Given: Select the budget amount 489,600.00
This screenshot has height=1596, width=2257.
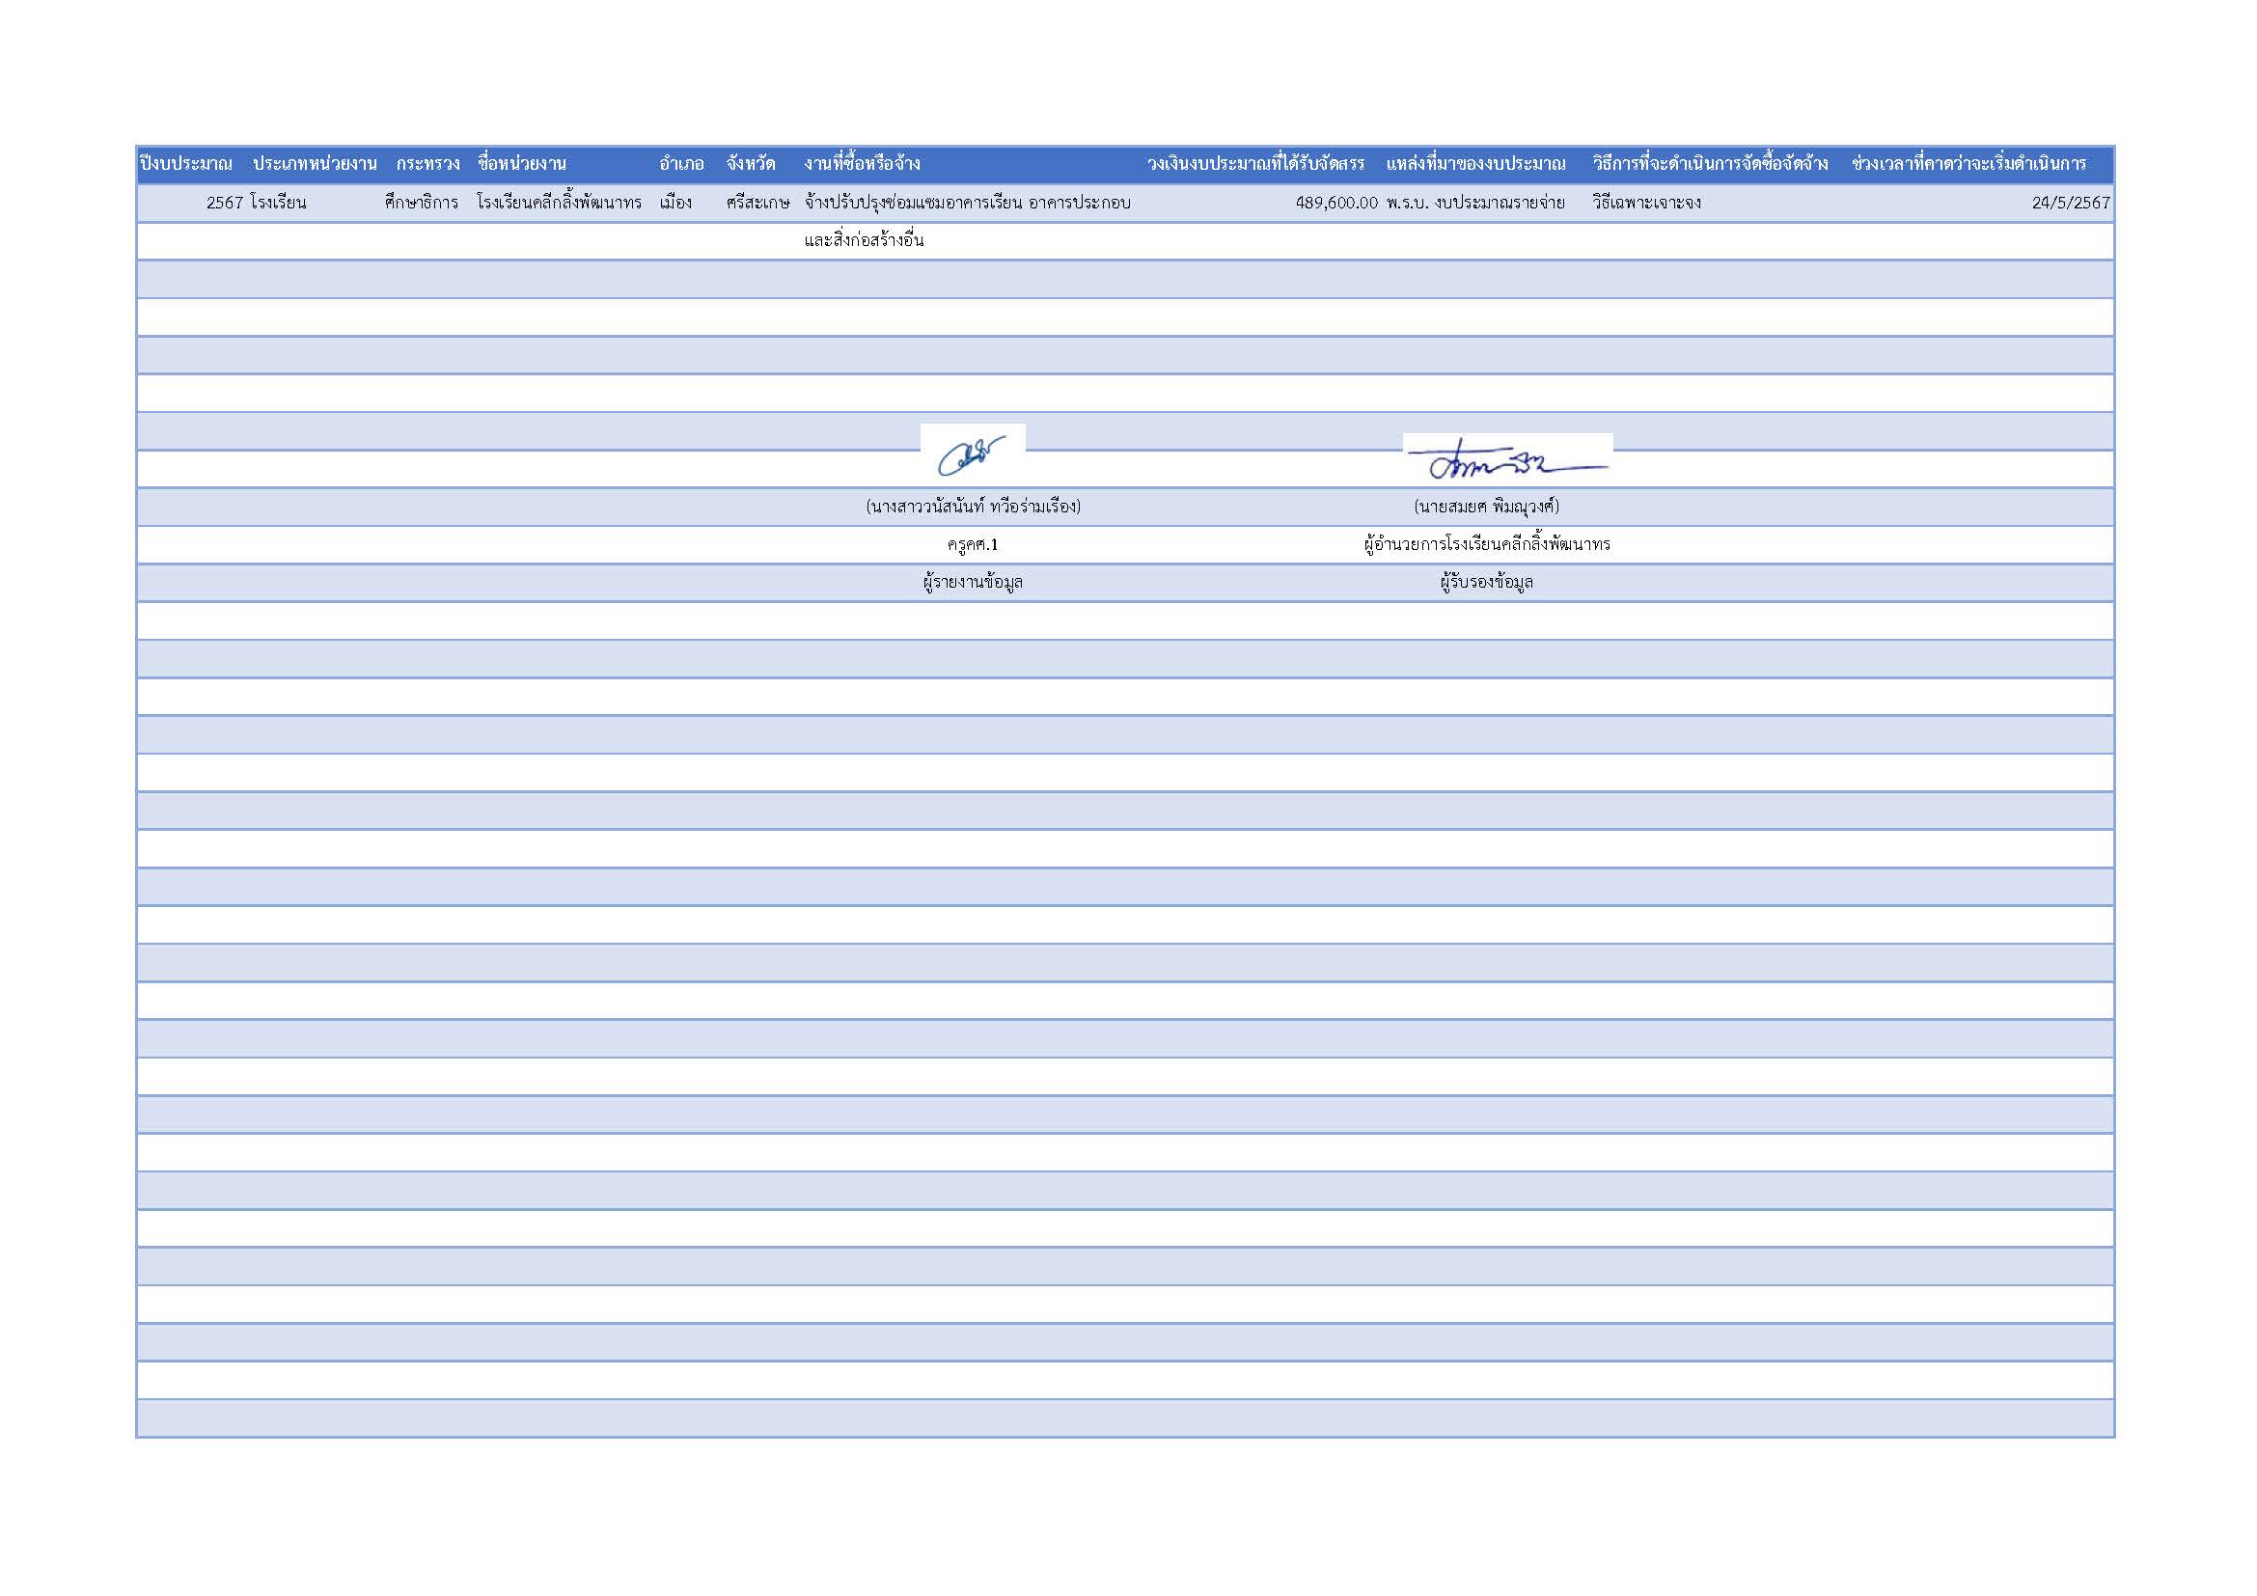Looking at the screenshot, I should [x=1335, y=203].
